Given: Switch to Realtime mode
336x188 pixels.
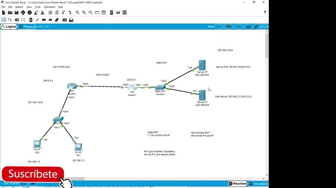Looking at the screenshot, I should pos(238,183).
